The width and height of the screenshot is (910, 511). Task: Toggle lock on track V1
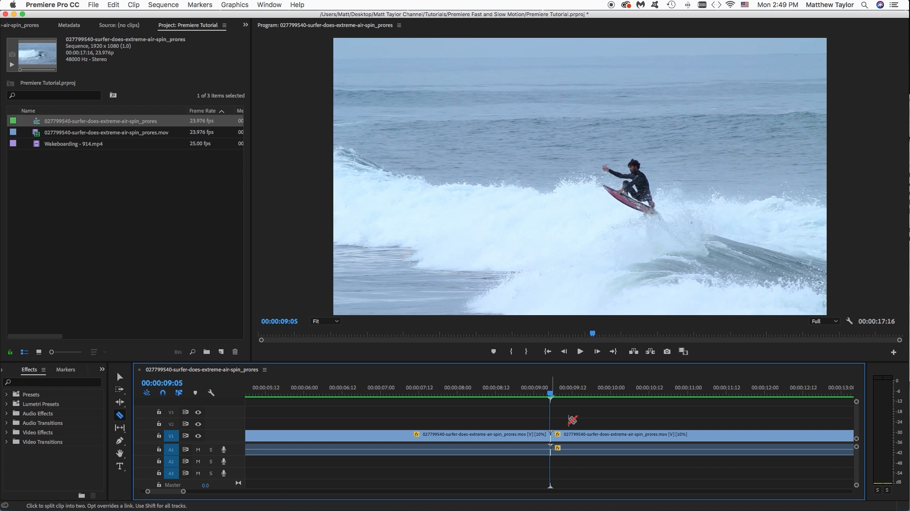tap(159, 436)
